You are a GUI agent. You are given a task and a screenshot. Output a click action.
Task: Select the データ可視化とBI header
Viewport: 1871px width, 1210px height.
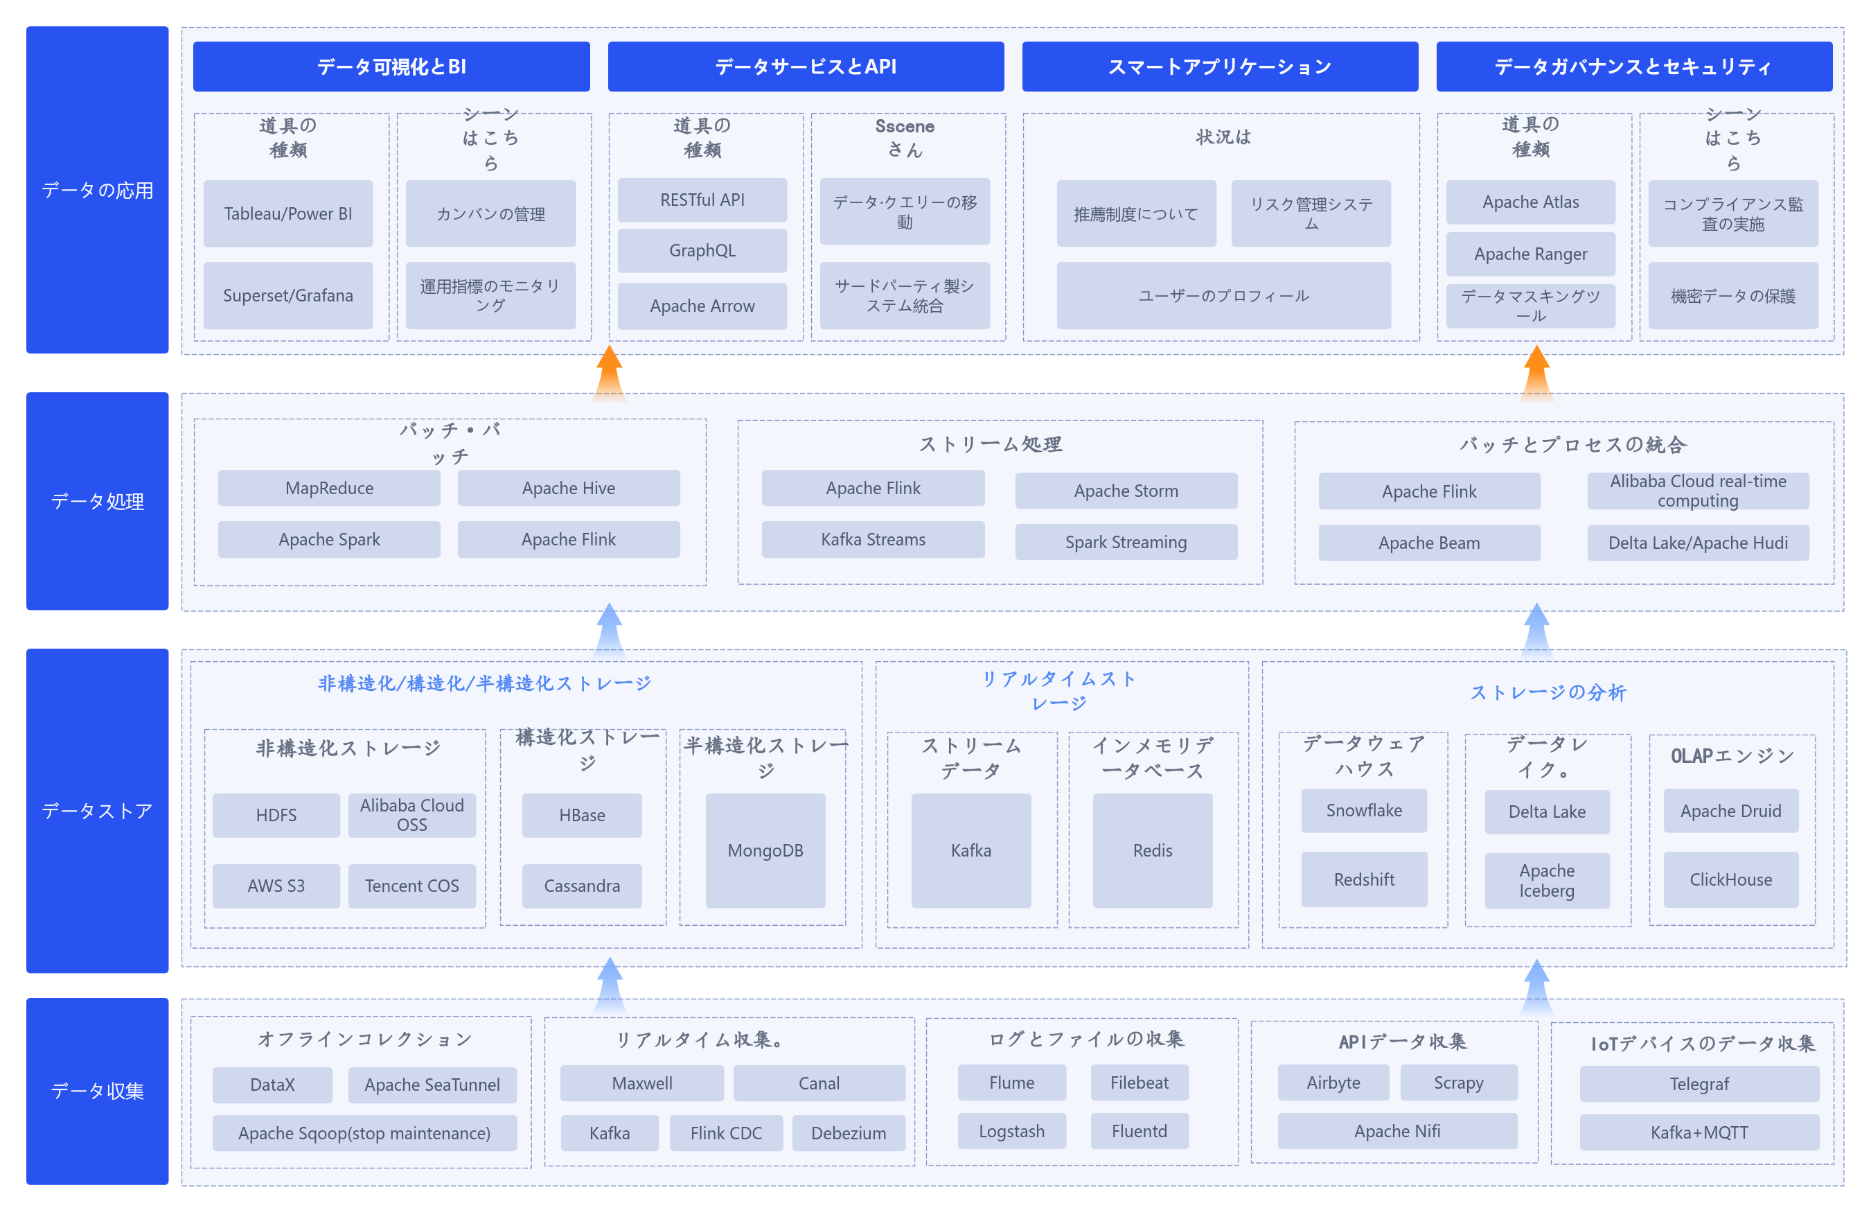click(x=391, y=67)
